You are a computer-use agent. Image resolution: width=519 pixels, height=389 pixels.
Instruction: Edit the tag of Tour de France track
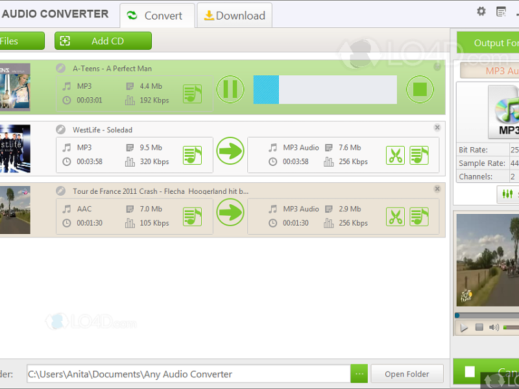pos(60,191)
